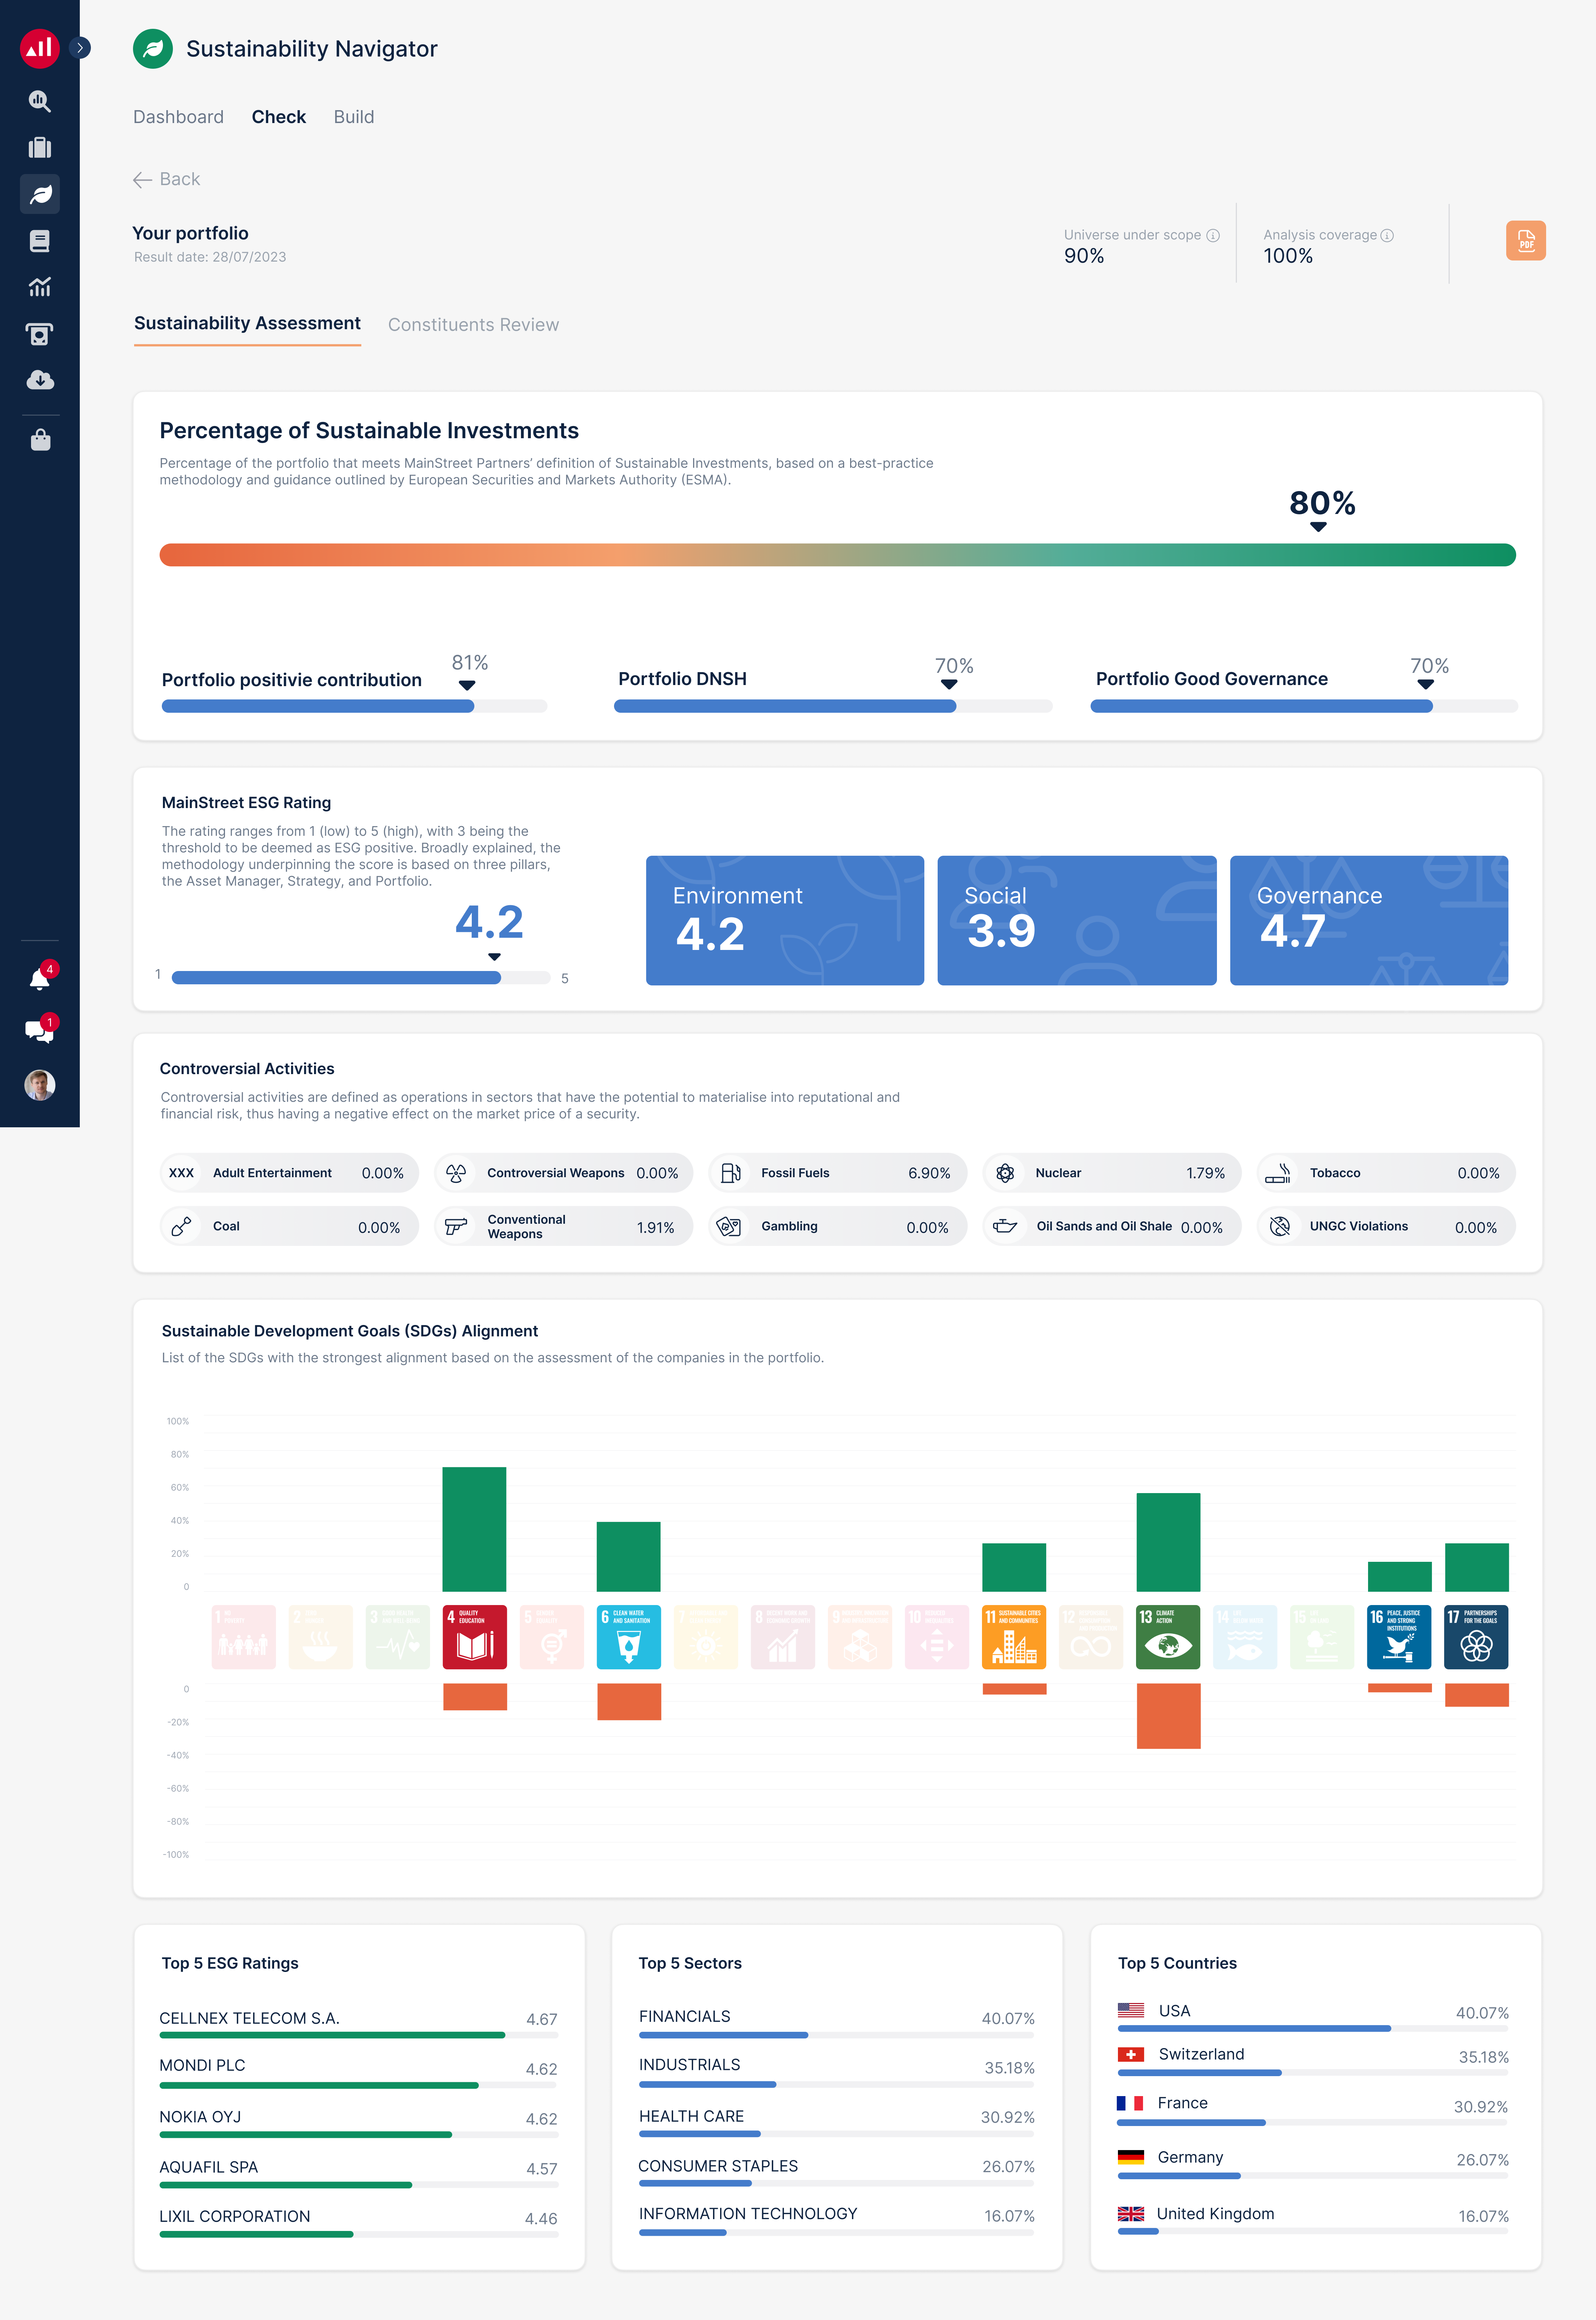Select SDG 11 Sustainable Cities tile

click(1014, 1637)
